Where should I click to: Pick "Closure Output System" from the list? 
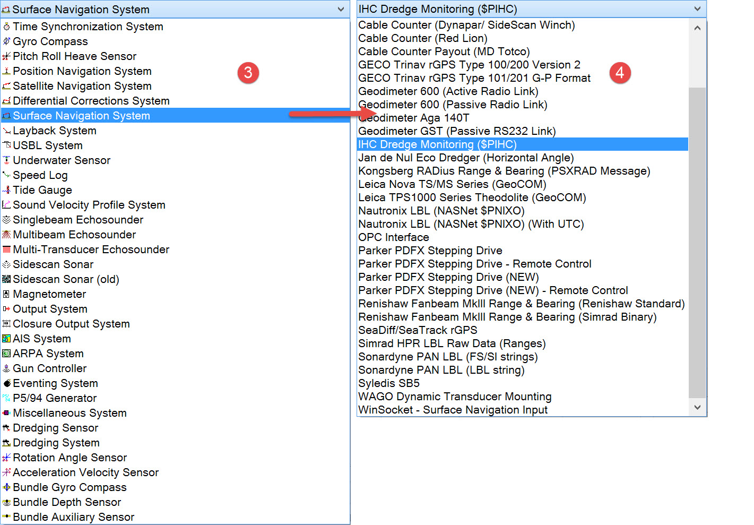click(71, 324)
